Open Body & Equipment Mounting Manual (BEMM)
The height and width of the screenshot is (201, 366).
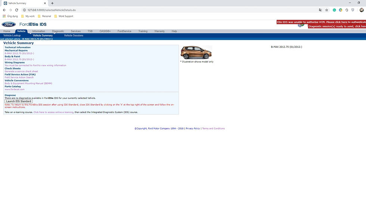28,84
